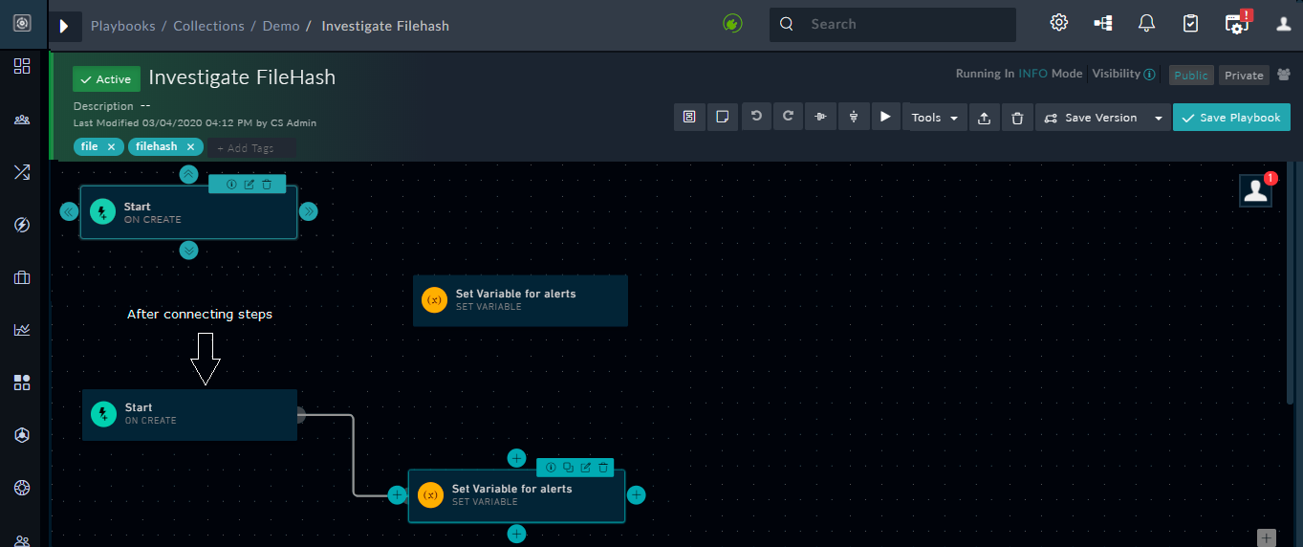Open info on the Start step's mini toolbar
Image resolution: width=1303 pixels, height=547 pixels.
point(231,184)
